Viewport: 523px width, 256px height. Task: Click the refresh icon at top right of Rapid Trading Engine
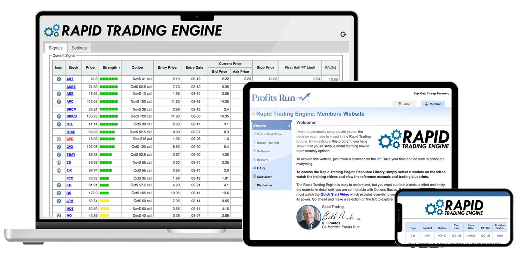343,34
